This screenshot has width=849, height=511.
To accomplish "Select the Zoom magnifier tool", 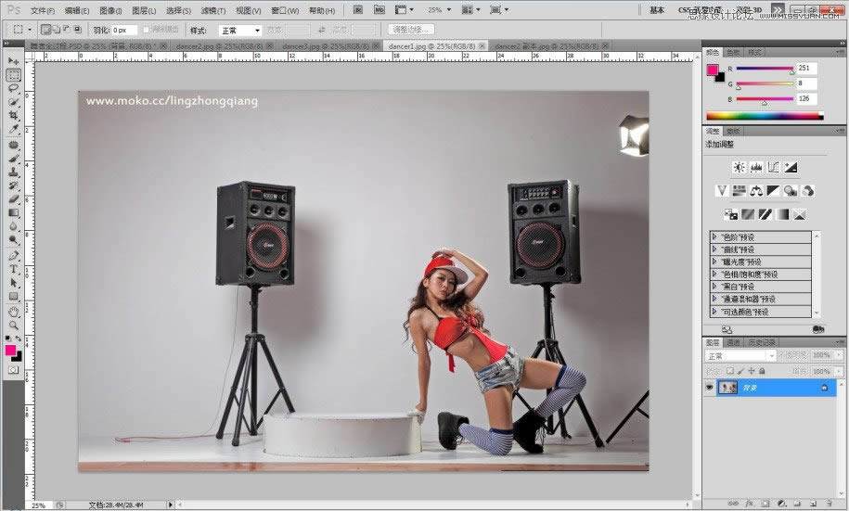I will [13, 326].
